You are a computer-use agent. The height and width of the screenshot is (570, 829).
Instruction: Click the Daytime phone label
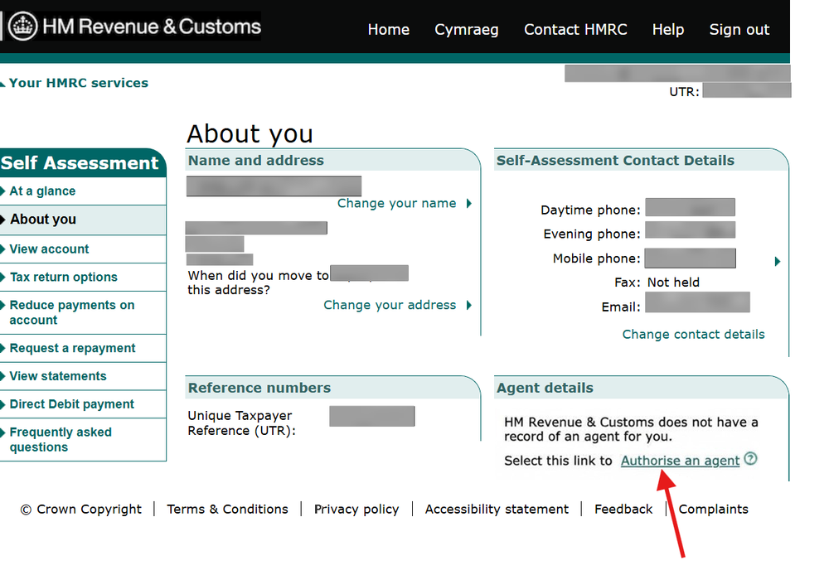pyautogui.click(x=590, y=210)
